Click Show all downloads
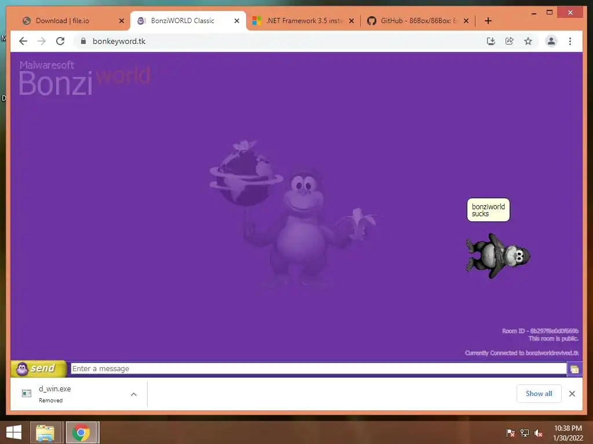This screenshot has width=593, height=444. 539,393
